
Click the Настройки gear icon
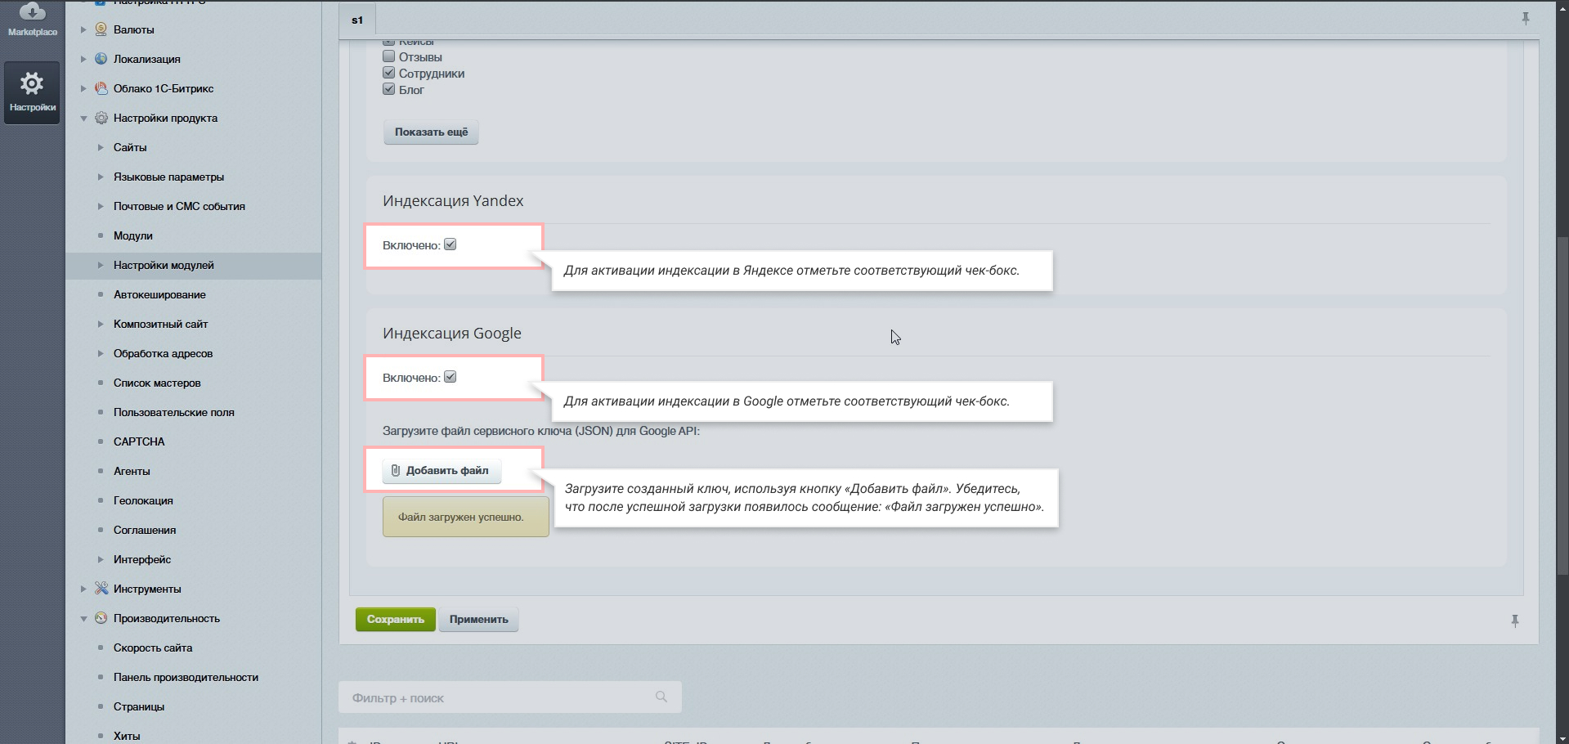point(32,83)
